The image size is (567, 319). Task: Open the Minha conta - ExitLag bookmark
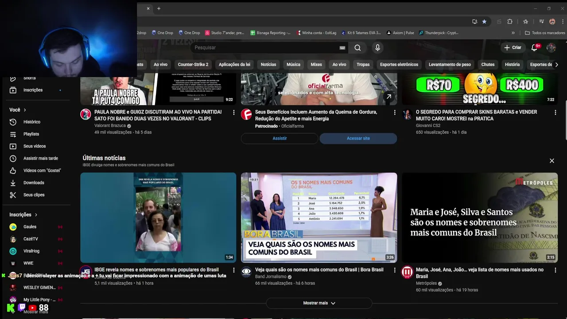[316, 33]
